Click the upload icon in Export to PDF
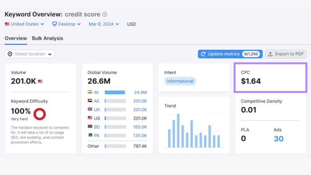The width and height of the screenshot is (311, 175). point(270,54)
